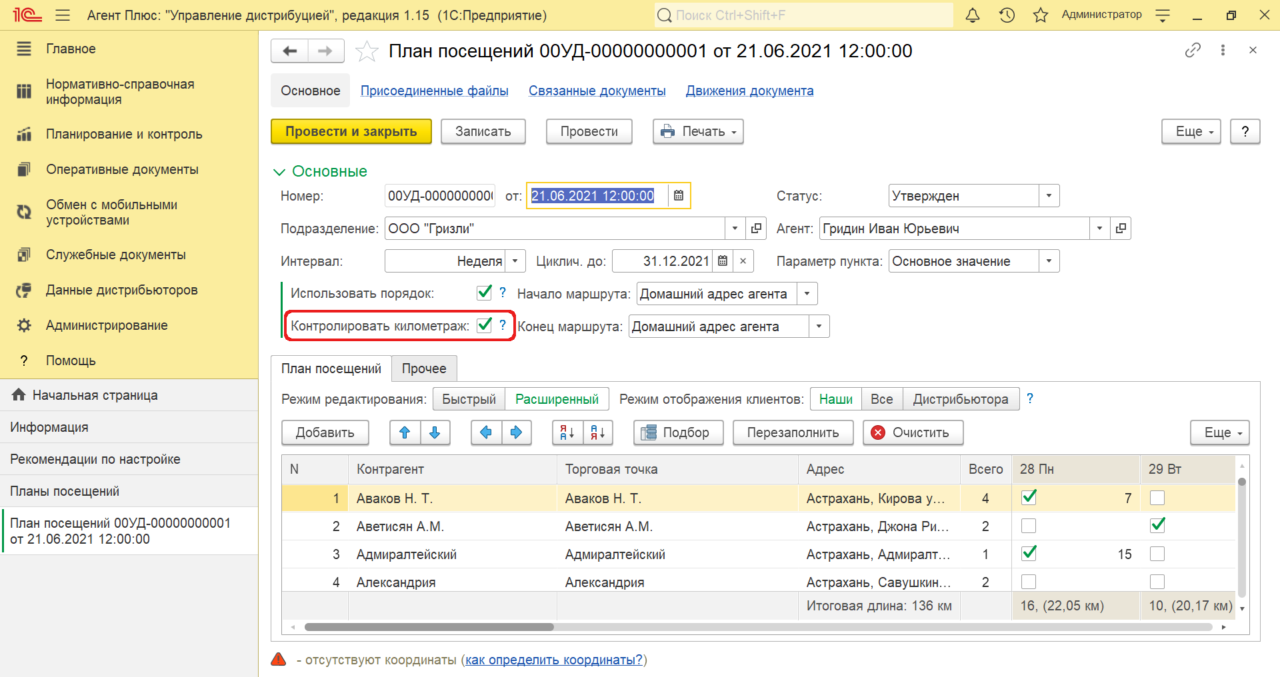This screenshot has height=677, width=1280.
Task: Check 28 Пн for Александрия
Action: tap(1029, 582)
